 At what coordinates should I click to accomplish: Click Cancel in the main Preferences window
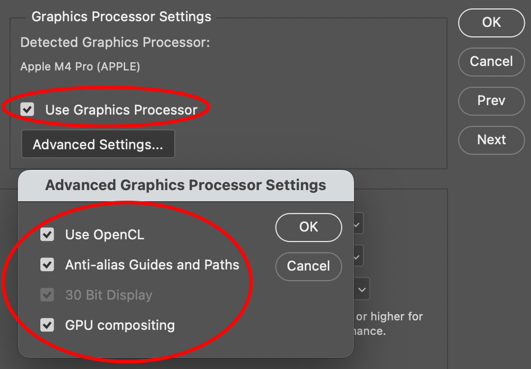click(x=491, y=61)
